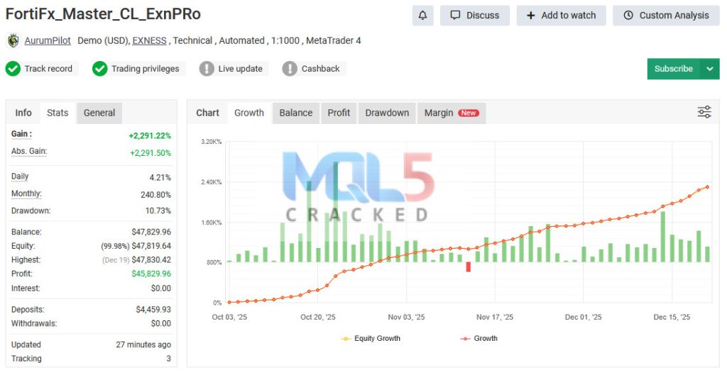727x372 pixels.
Task: Click the Track record green checkmark icon
Action: (x=13, y=69)
